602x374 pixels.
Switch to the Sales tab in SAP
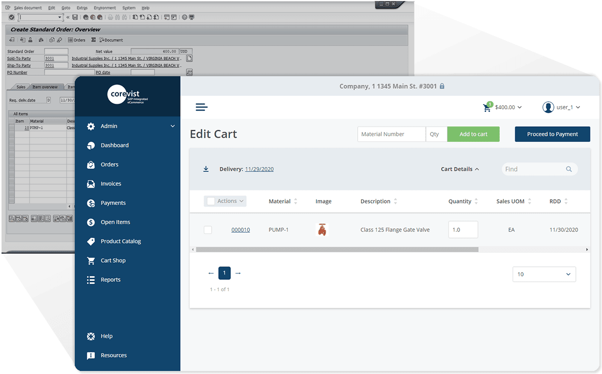[21, 87]
